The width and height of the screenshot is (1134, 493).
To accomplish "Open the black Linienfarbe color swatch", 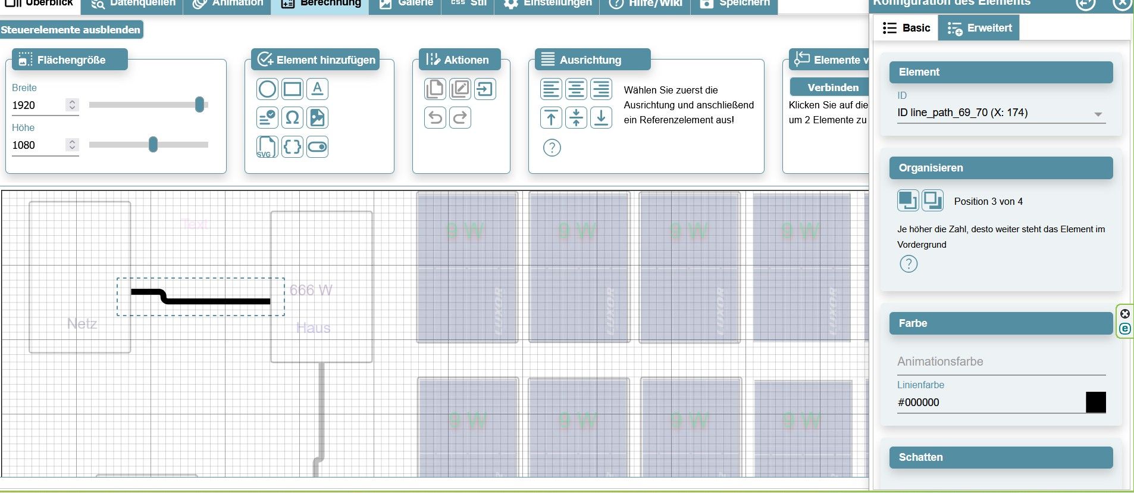I will pyautogui.click(x=1095, y=402).
